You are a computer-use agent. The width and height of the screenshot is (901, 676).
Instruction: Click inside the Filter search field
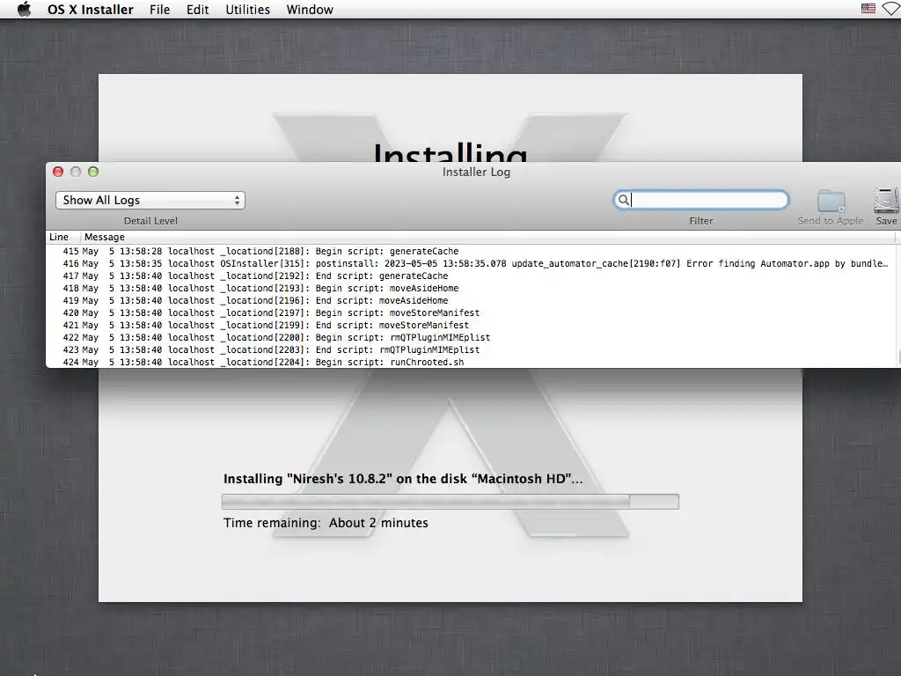pyautogui.click(x=701, y=200)
